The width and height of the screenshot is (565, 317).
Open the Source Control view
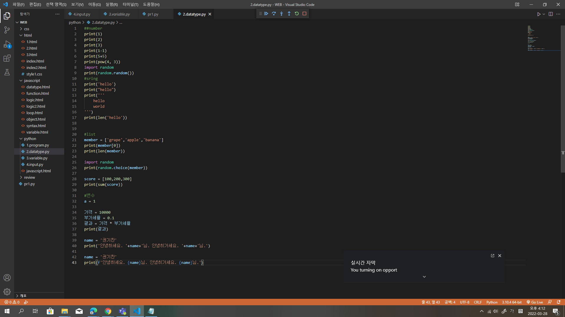(x=7, y=30)
